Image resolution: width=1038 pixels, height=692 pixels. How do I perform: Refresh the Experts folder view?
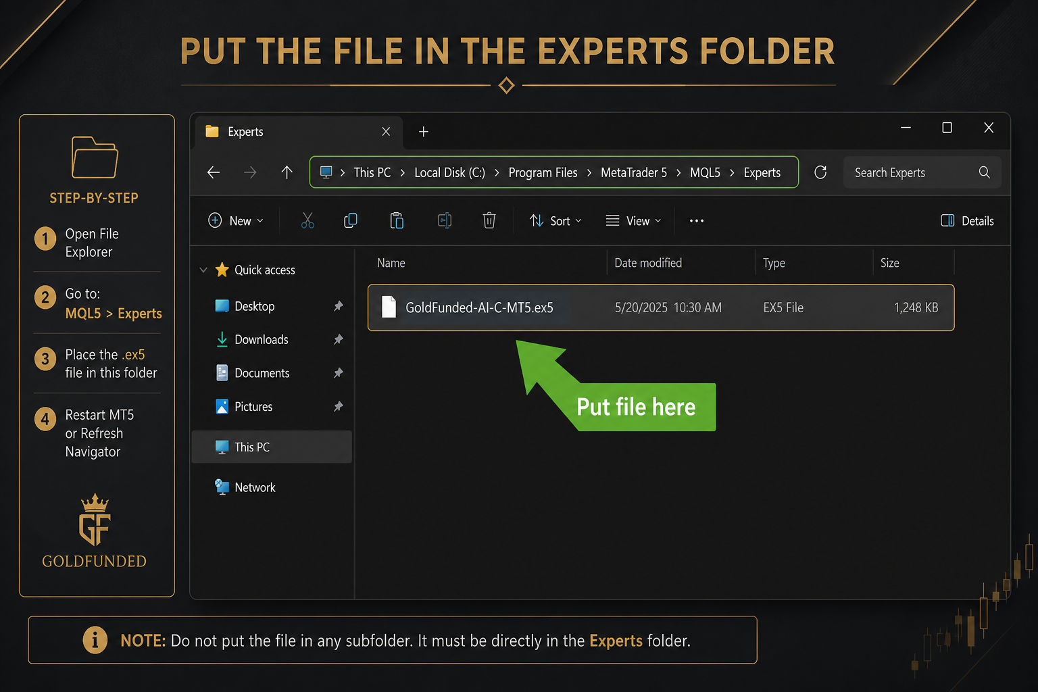pyautogui.click(x=820, y=172)
